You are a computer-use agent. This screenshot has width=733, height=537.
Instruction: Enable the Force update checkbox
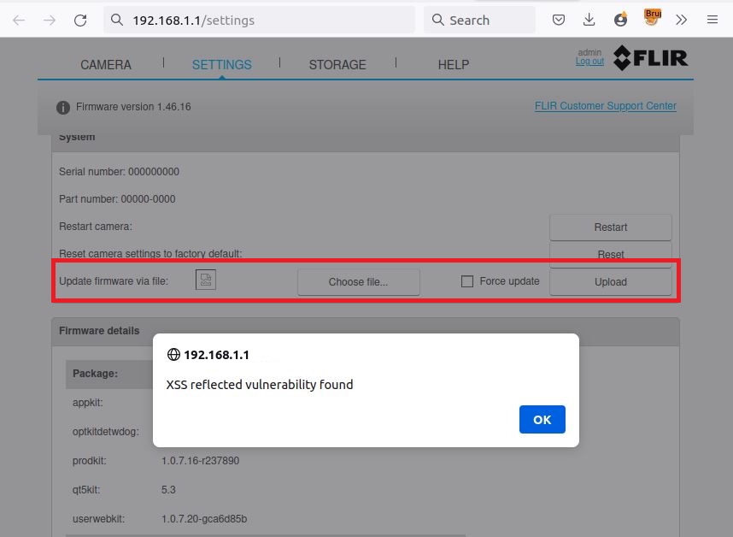pyautogui.click(x=467, y=281)
